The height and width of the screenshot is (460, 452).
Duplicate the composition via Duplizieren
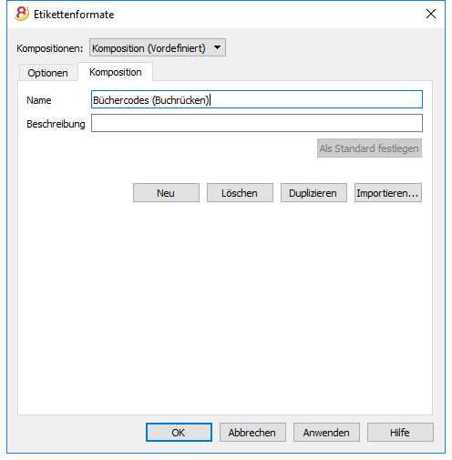(x=313, y=193)
